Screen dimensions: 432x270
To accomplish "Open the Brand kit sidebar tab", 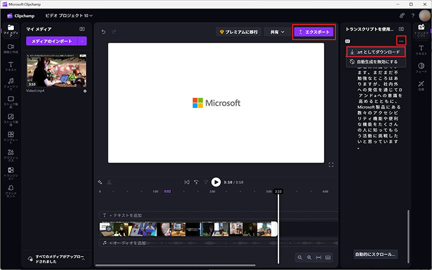I will click(x=11, y=191).
